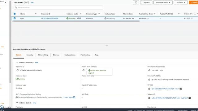Click the split panel resize handle
Image resolution: width=198 pixels, height=111 pixels.
[107, 45]
